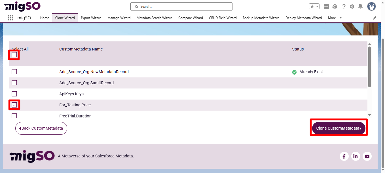Viewport: 385px width, 173px height.
Task: Open the Setup gear icon
Action: pyautogui.click(x=352, y=6)
